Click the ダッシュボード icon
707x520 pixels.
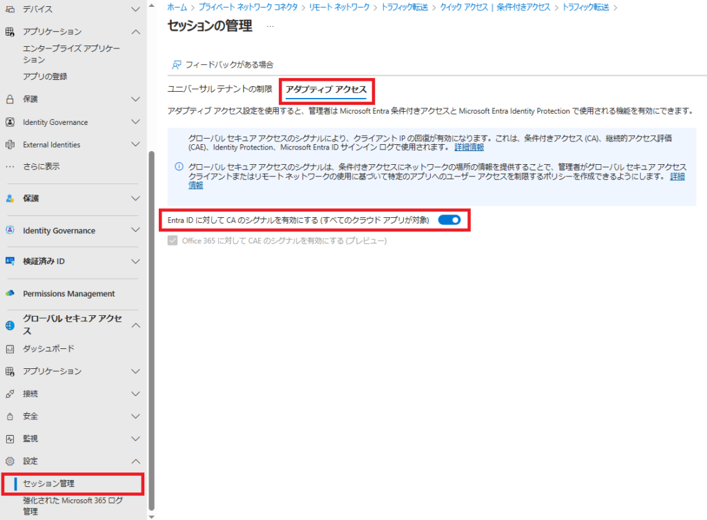pos(10,349)
